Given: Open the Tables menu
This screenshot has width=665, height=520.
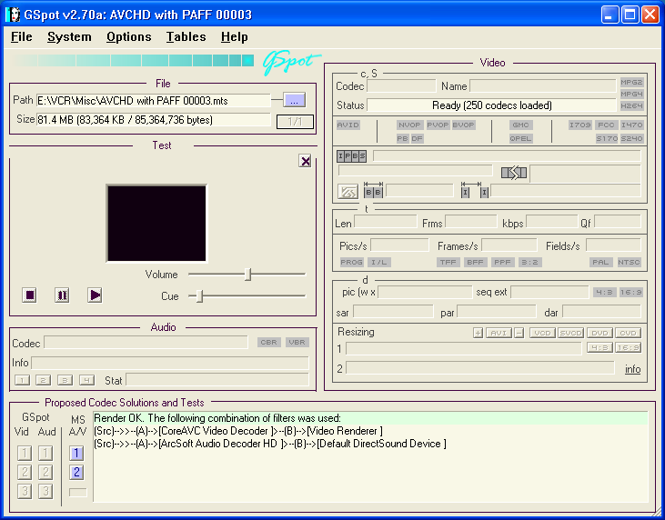Looking at the screenshot, I should click(186, 37).
